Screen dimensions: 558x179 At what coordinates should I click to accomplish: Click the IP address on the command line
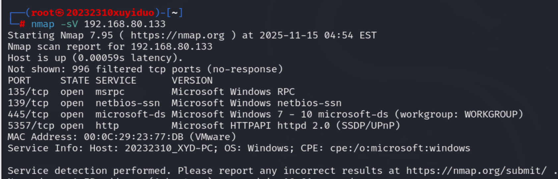[x=125, y=24]
